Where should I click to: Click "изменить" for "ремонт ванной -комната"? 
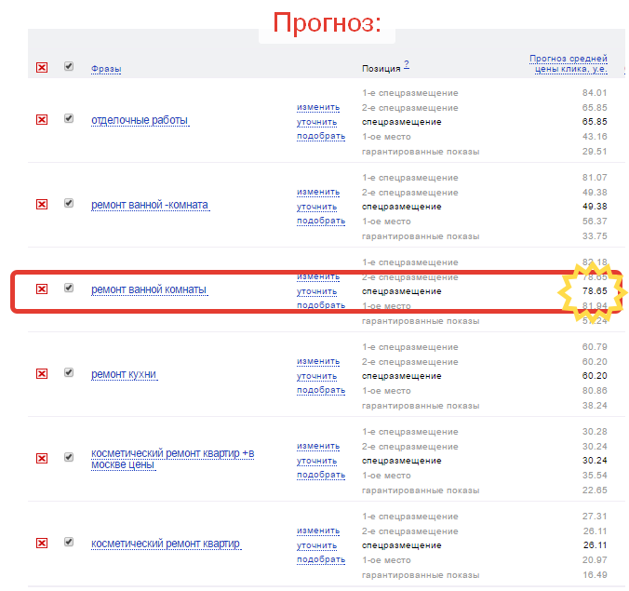click(x=318, y=192)
